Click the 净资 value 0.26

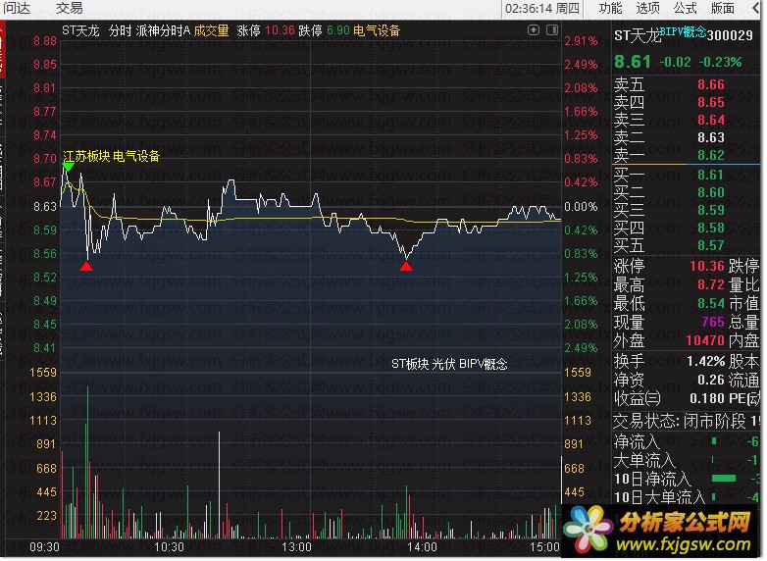(711, 380)
